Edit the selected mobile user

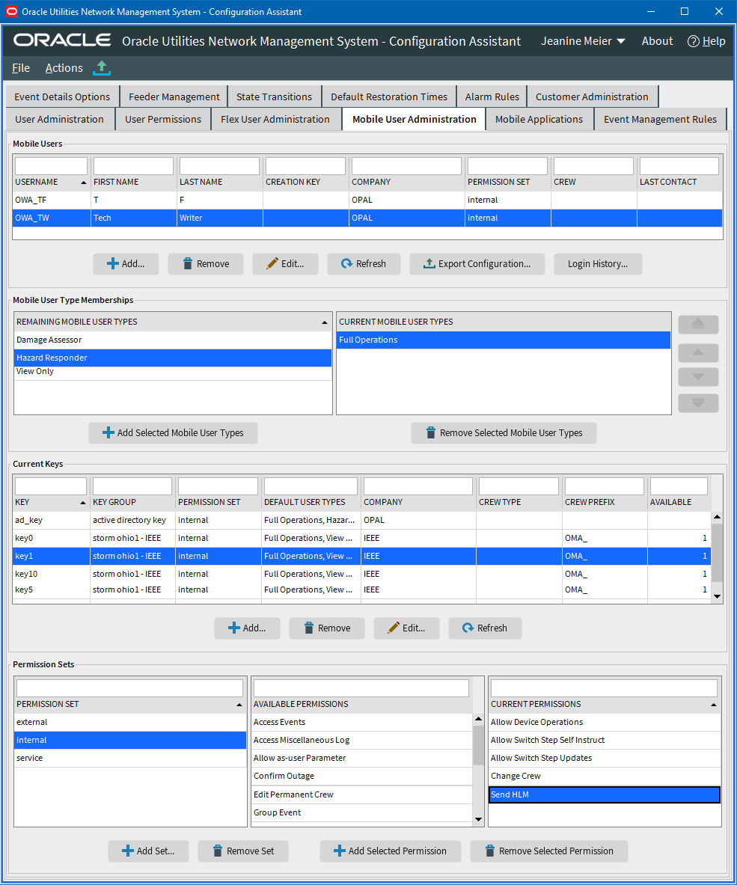285,263
